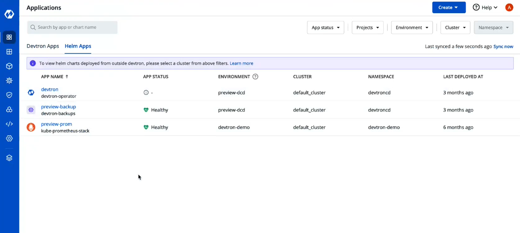Click the Healthy heart icon for preview-prom
The height and width of the screenshot is (233, 520).
146,127
